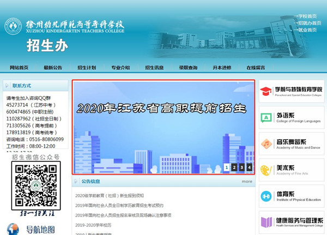Screen dimensions: 327x235
Task: Click the Institute of Physical Education dumbbell icon
Action: pyautogui.click(x=267, y=196)
